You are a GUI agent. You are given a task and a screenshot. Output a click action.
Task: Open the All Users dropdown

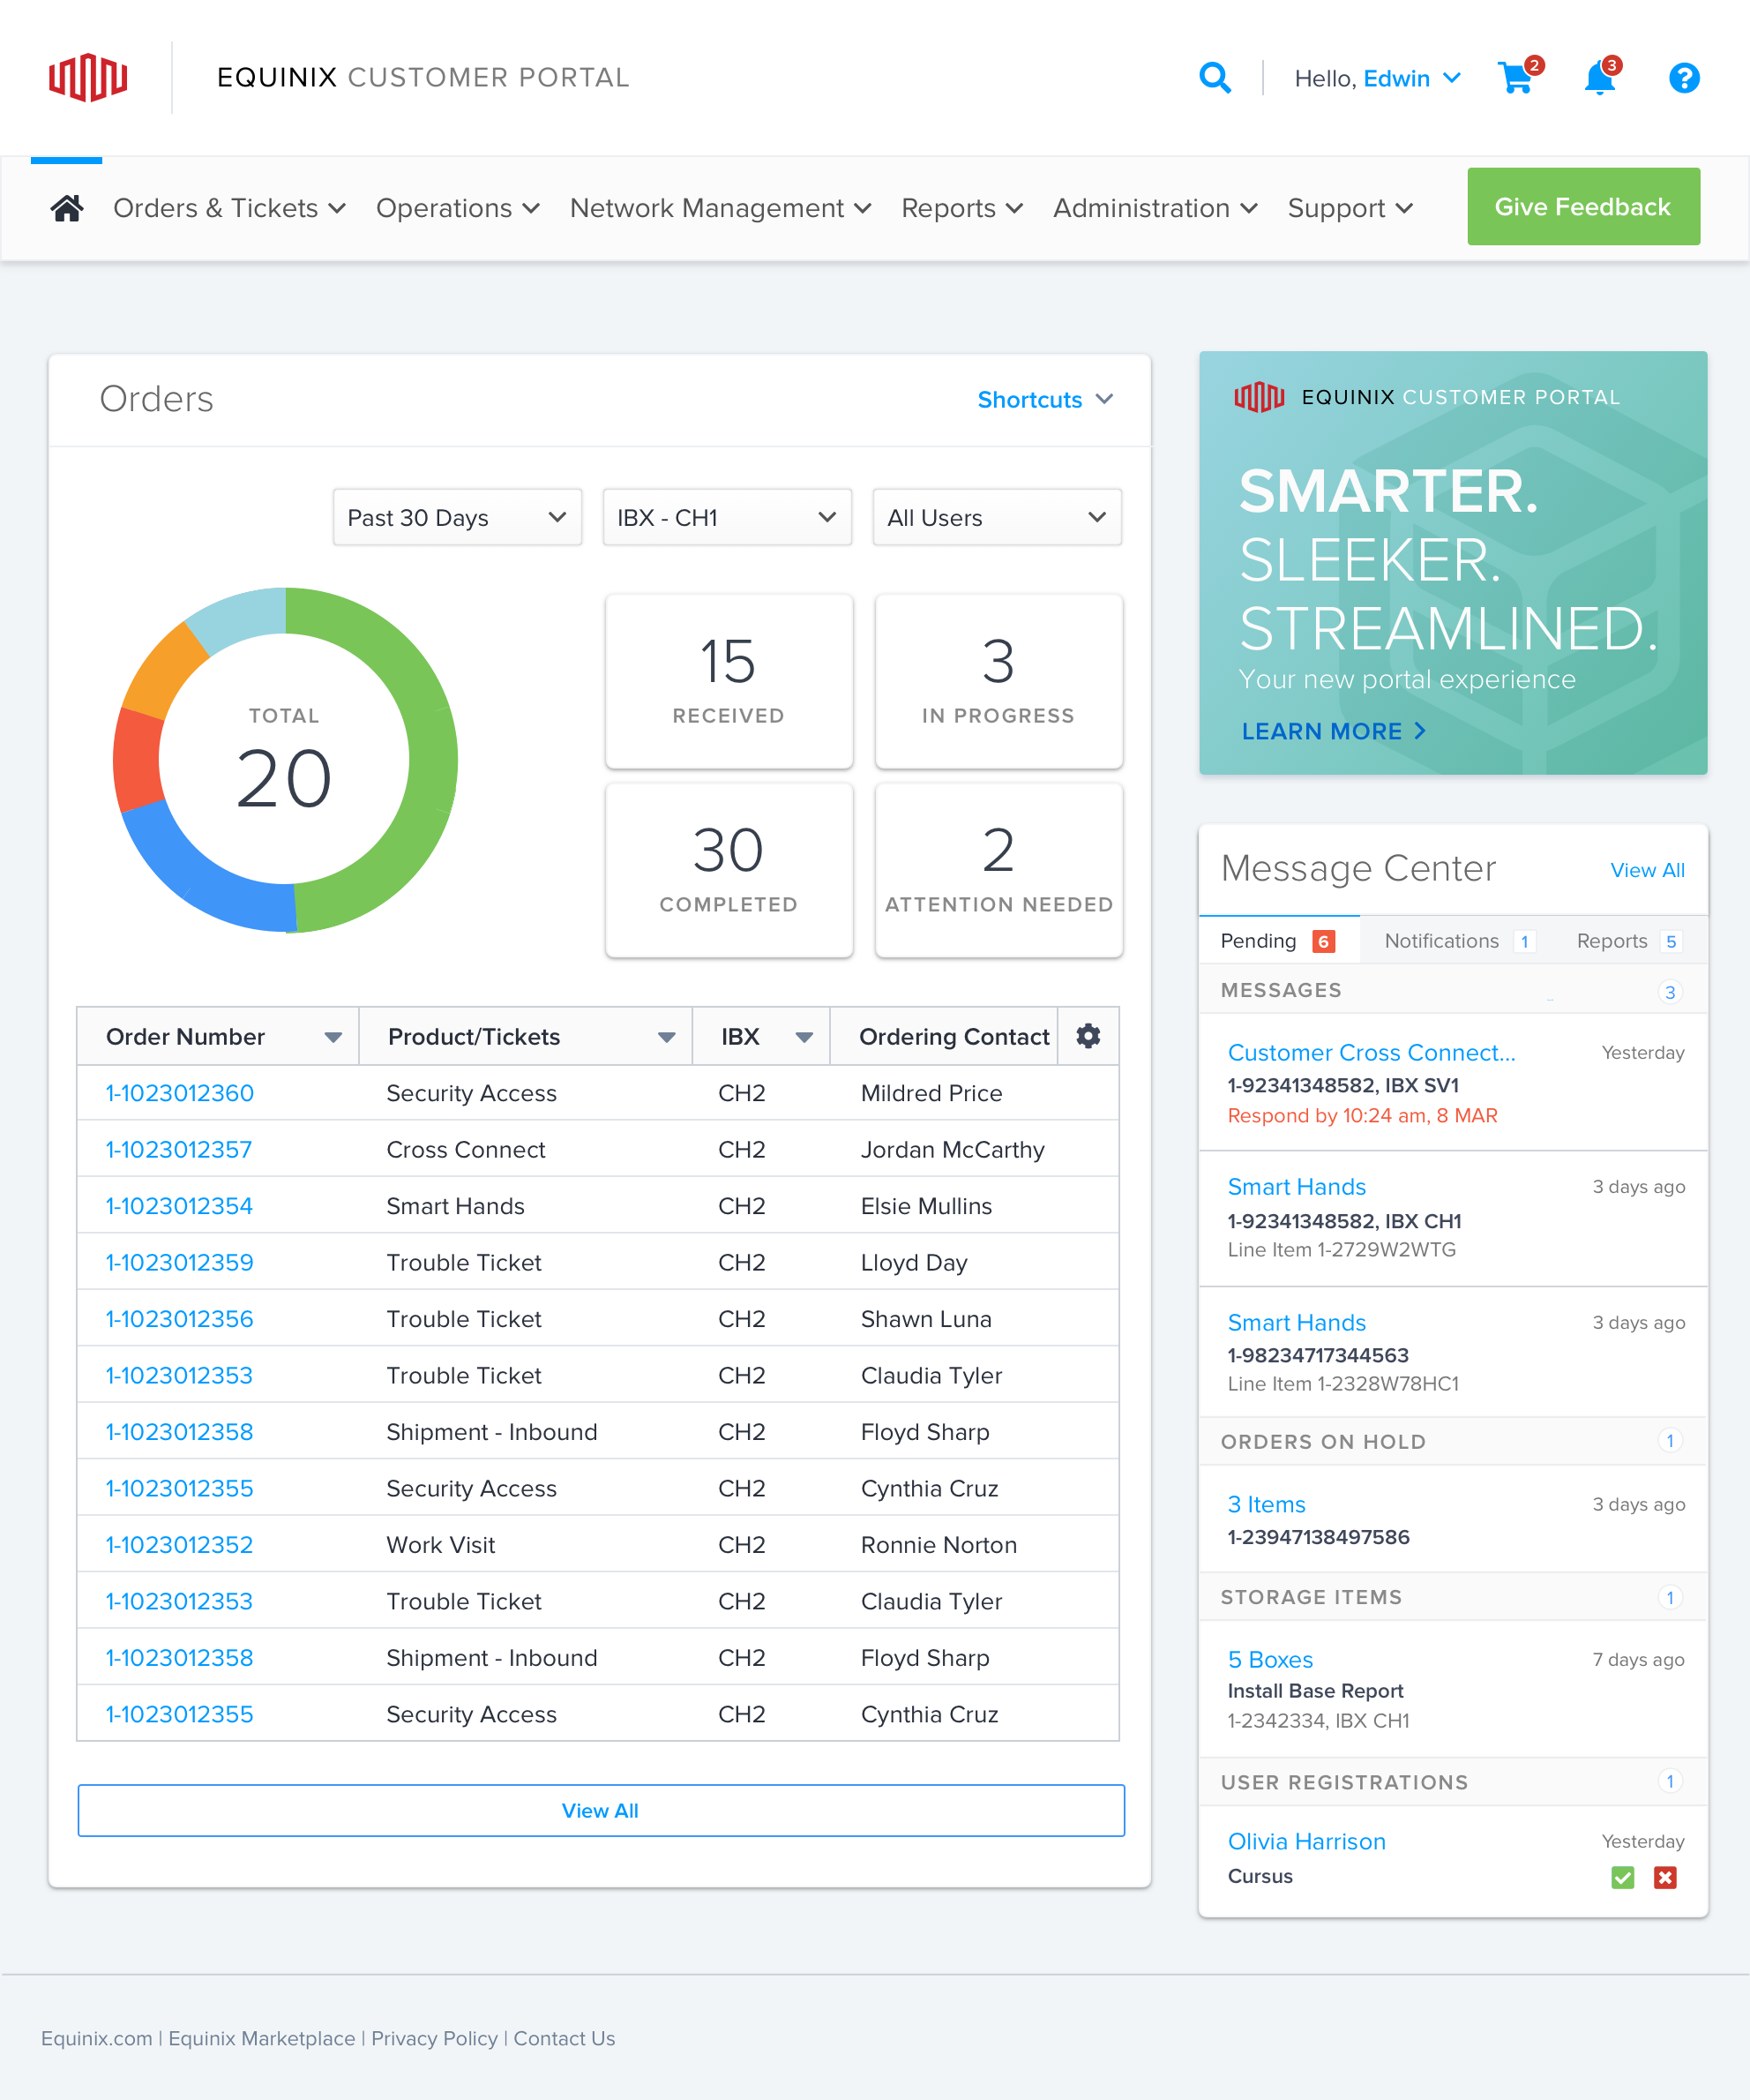[997, 517]
